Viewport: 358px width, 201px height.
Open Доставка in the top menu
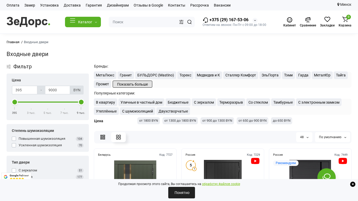pyautogui.click(x=72, y=5)
